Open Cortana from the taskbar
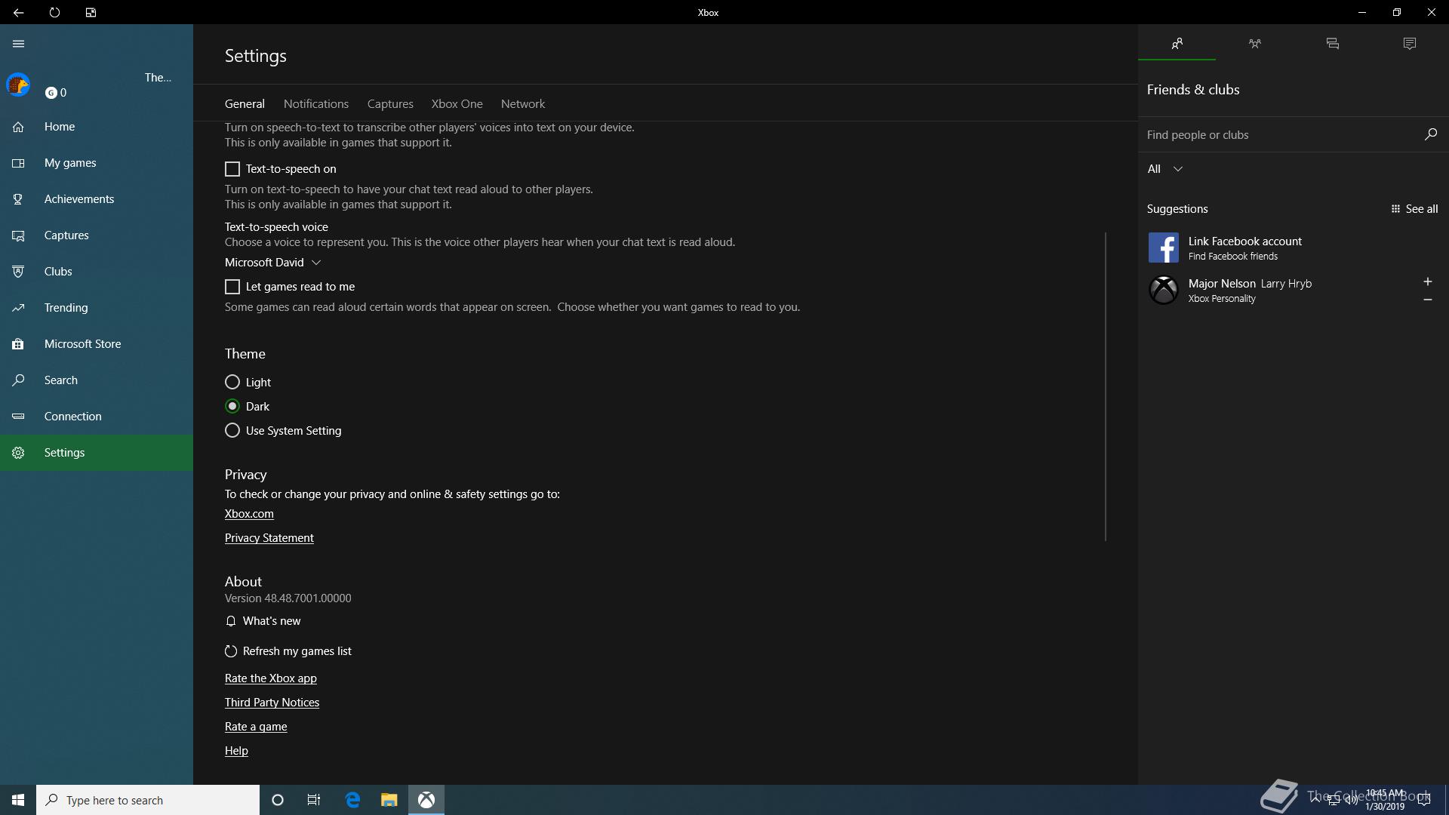The image size is (1449, 815). pos(277,800)
